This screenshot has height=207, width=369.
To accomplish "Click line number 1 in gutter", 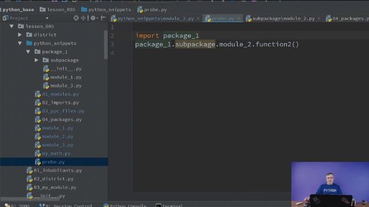I will tap(112, 27).
